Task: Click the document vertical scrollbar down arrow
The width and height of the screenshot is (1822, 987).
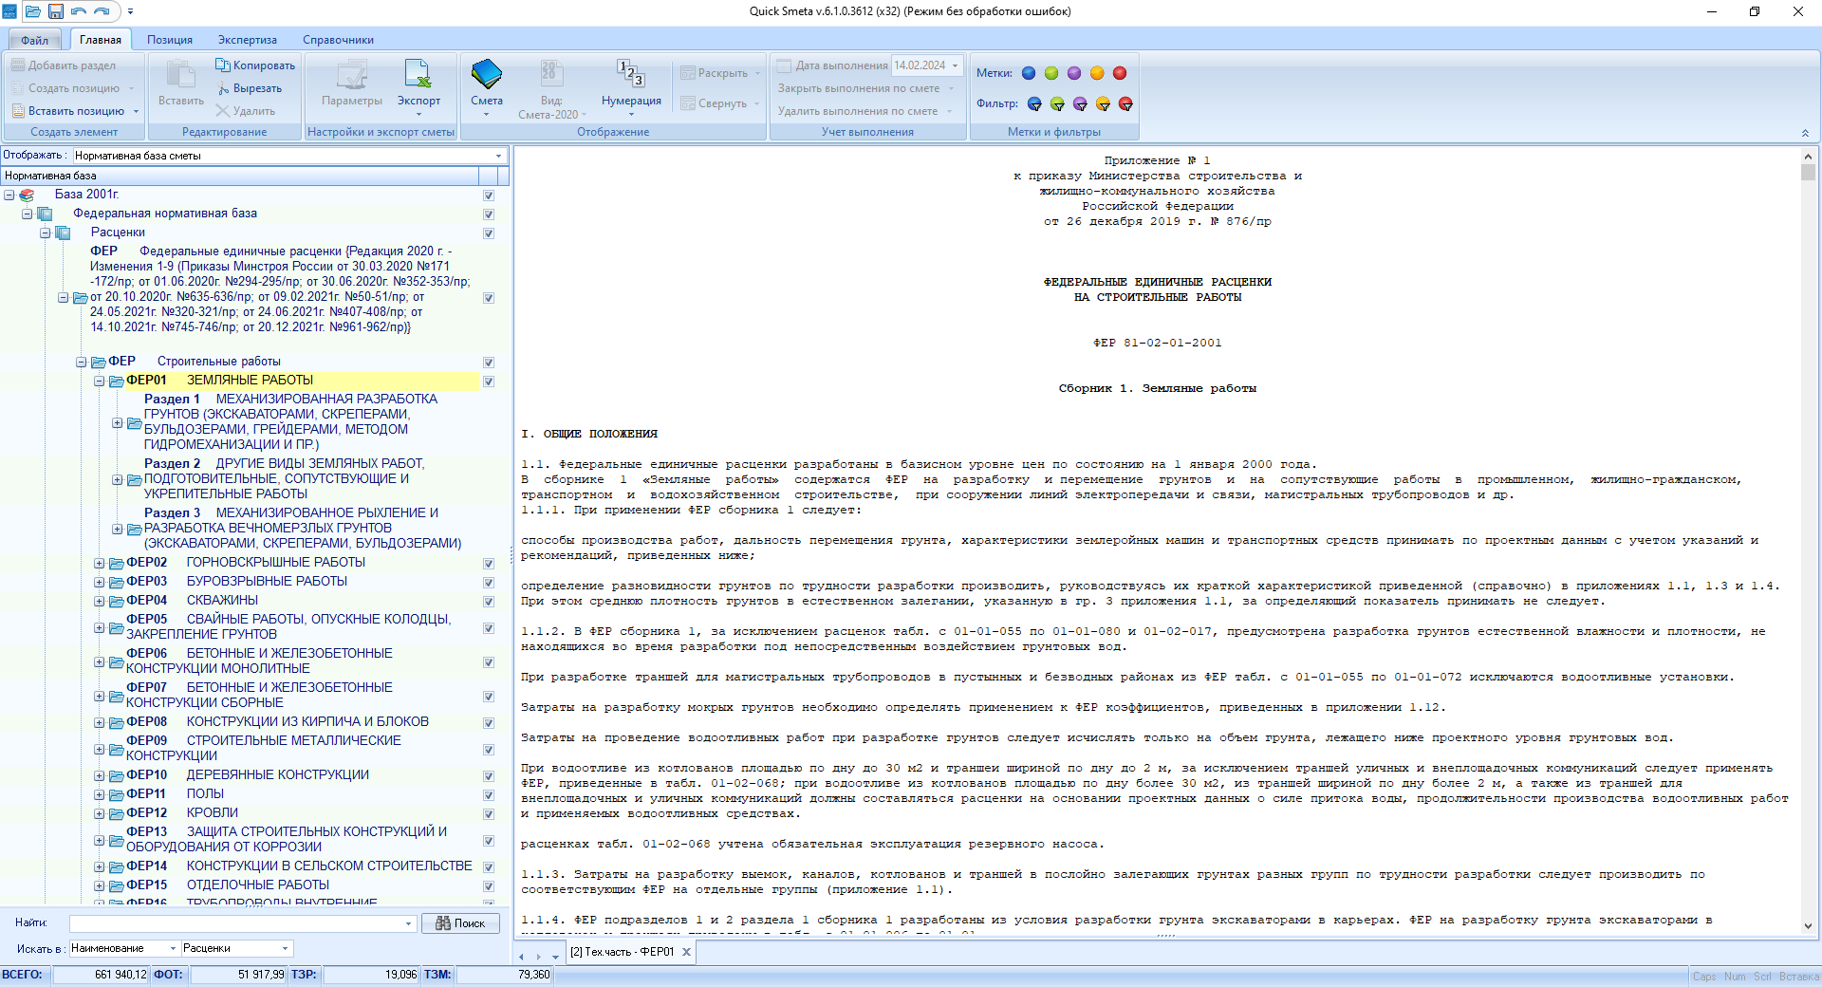Action: pyautogui.click(x=1808, y=926)
